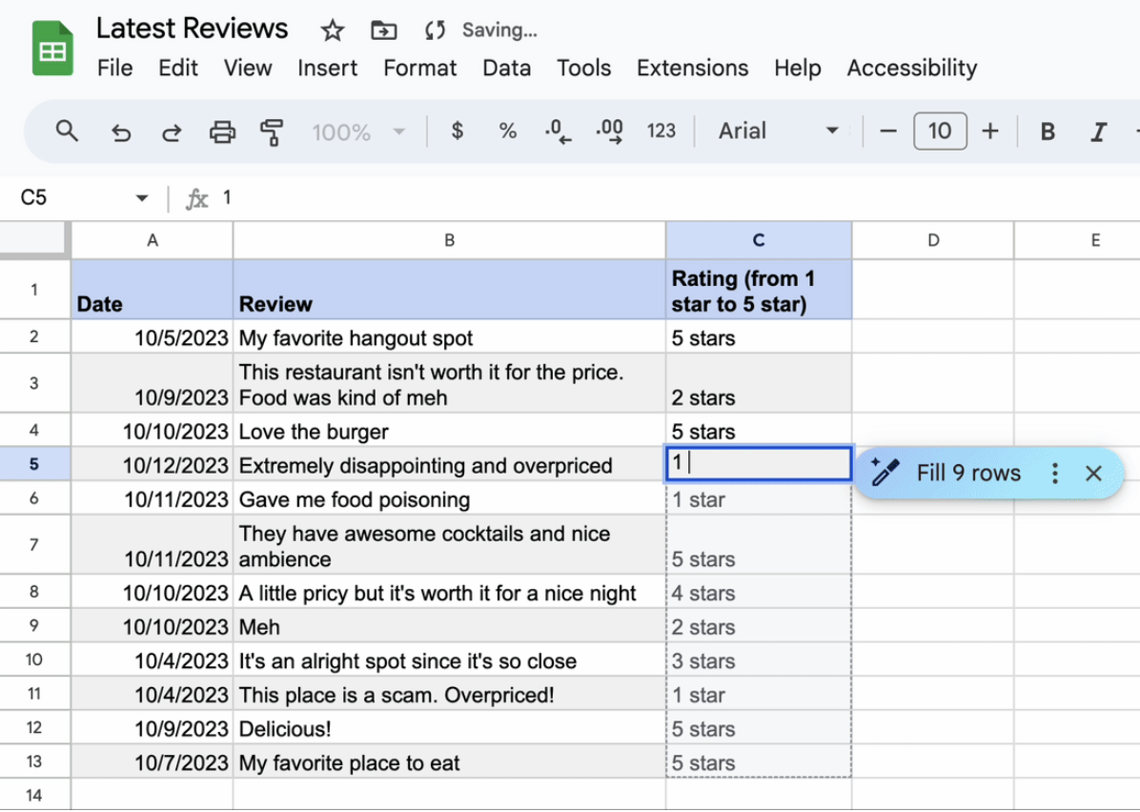Screen dimensions: 1140x812
Task: Click the font size input field
Action: pos(940,131)
